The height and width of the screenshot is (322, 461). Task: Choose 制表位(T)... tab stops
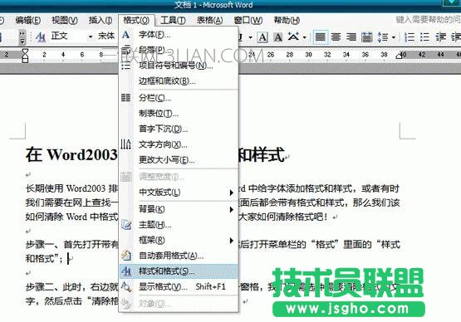(179, 113)
